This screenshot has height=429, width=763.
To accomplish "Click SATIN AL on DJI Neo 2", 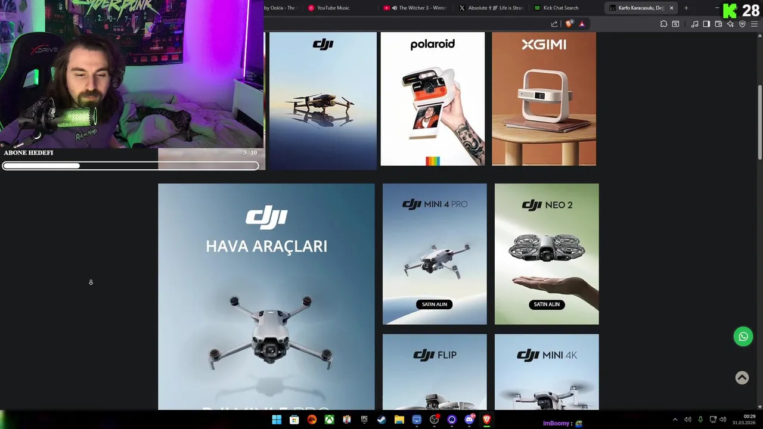I will tap(547, 304).
